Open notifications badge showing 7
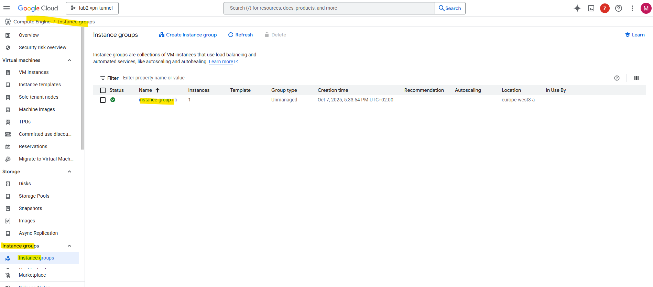The image size is (653, 287). (x=605, y=8)
